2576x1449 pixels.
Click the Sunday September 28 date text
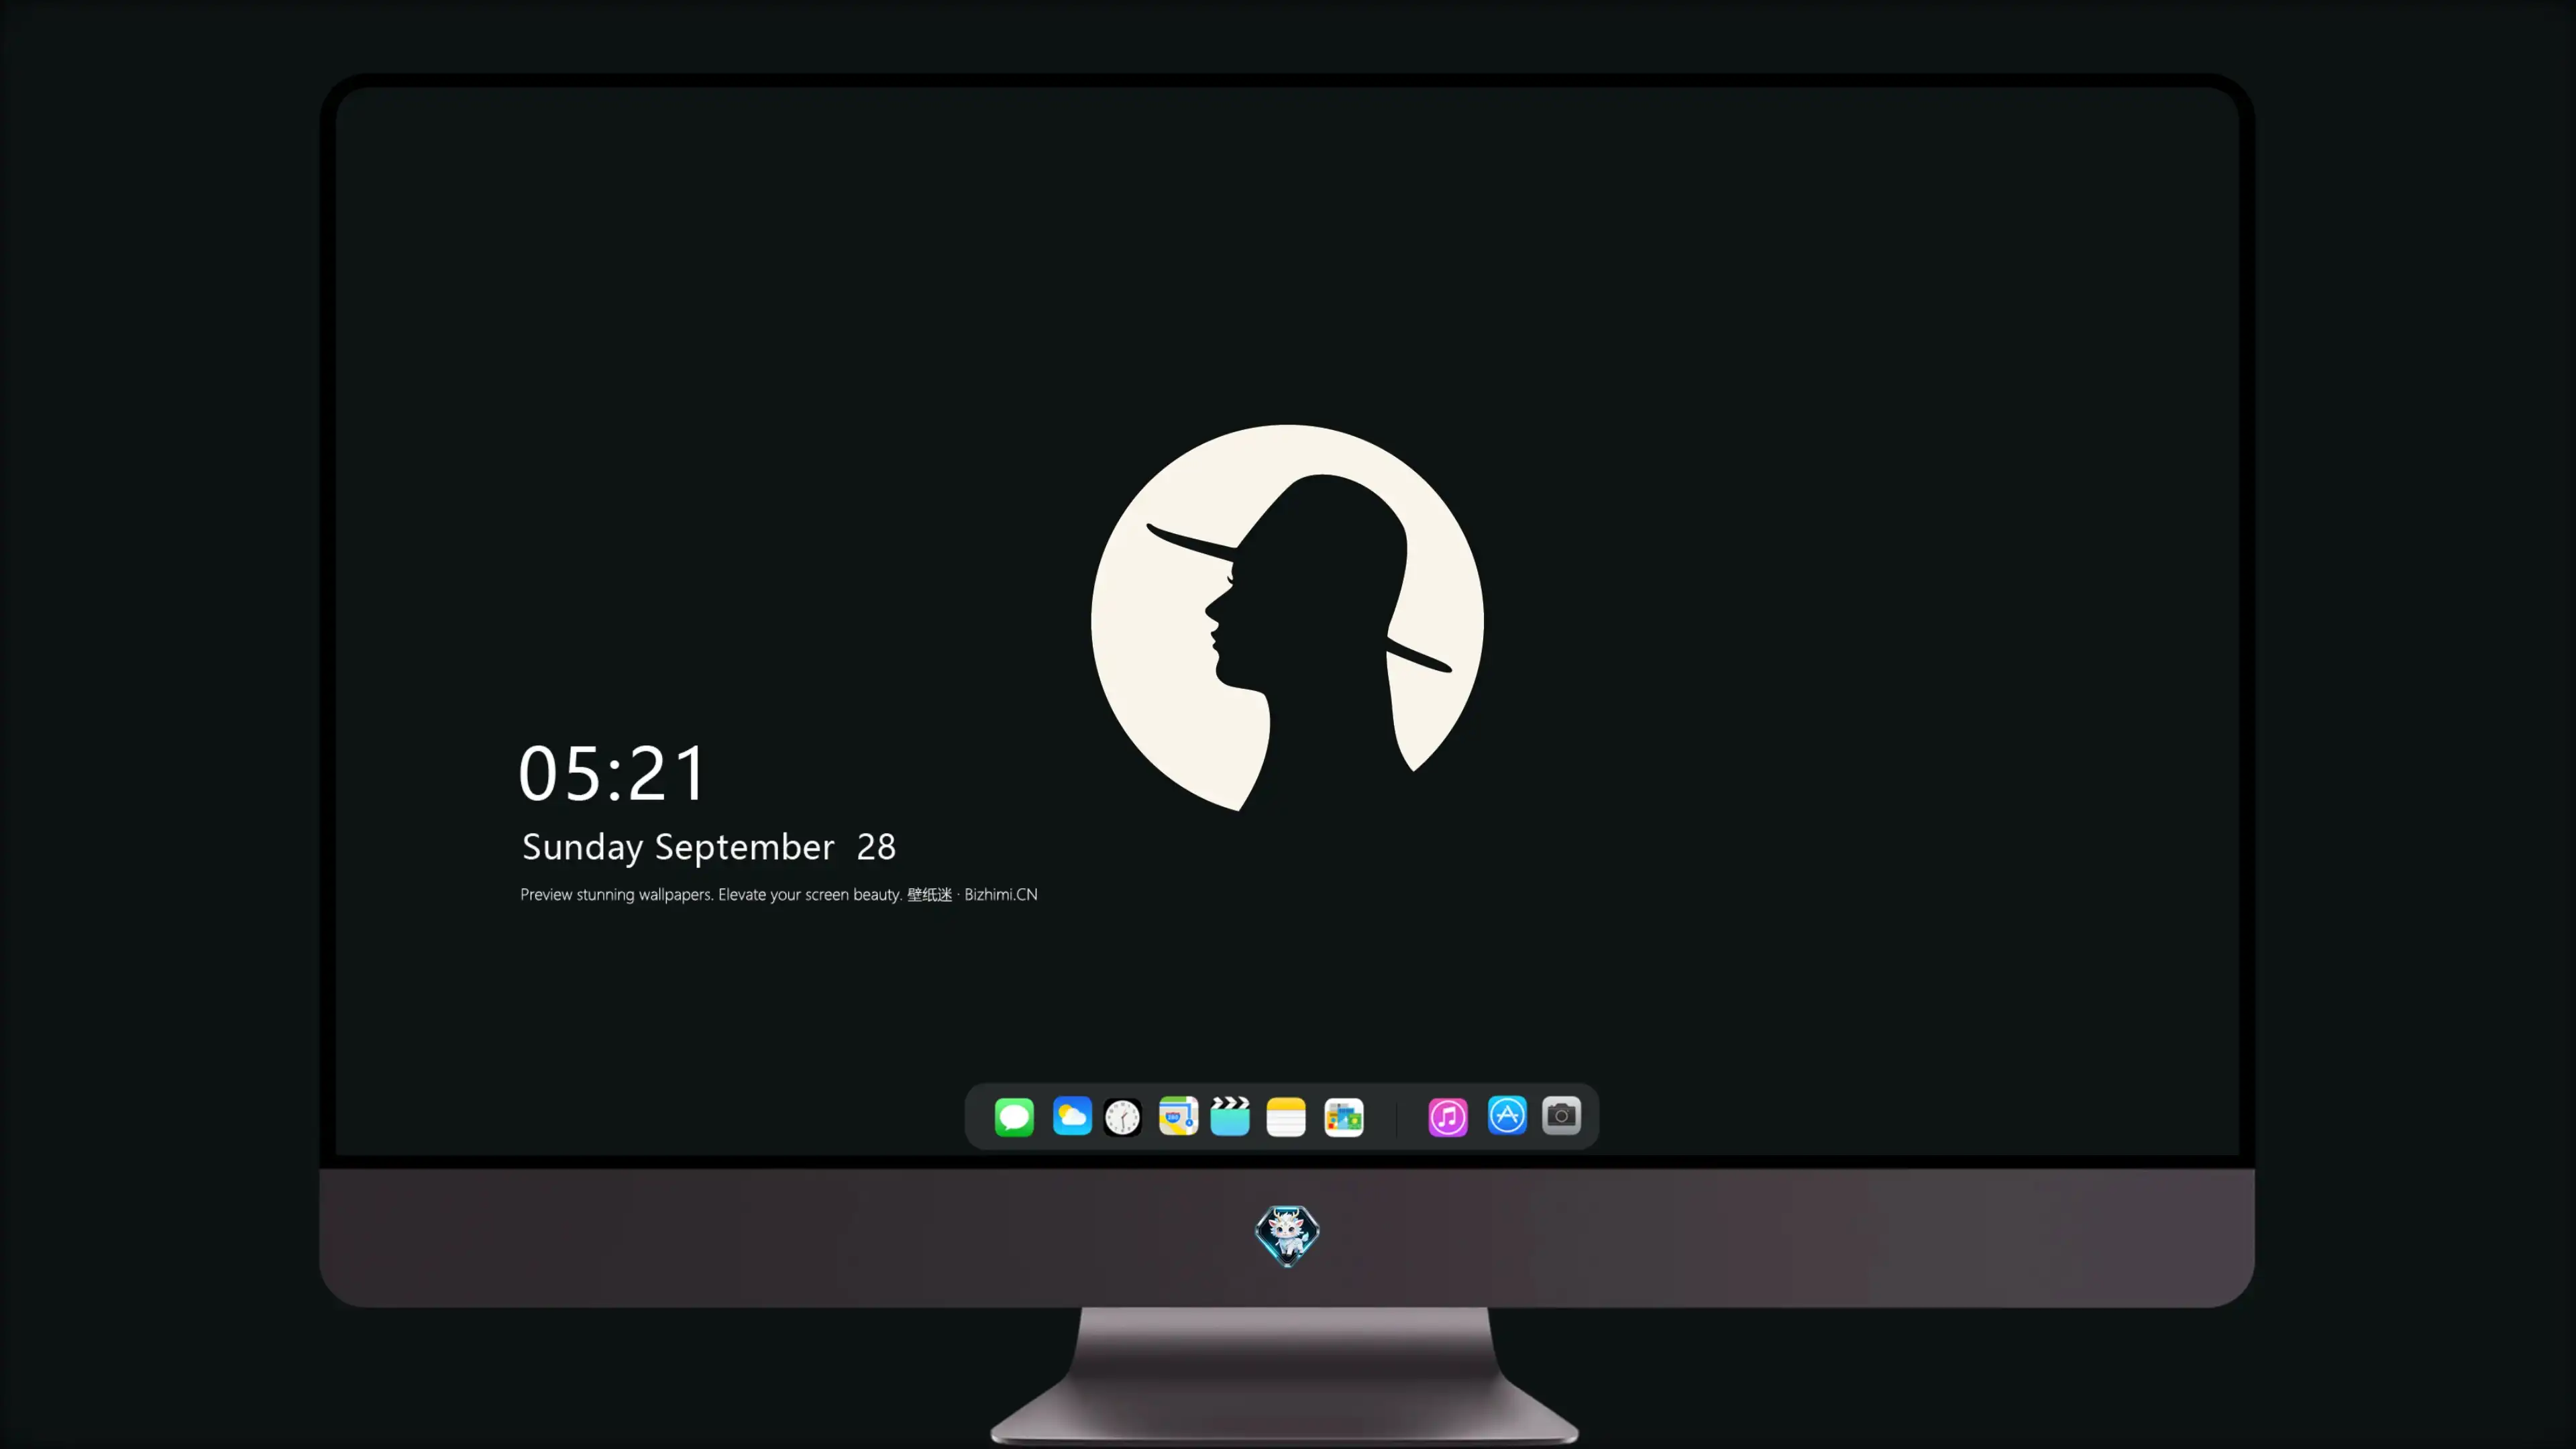(x=709, y=847)
